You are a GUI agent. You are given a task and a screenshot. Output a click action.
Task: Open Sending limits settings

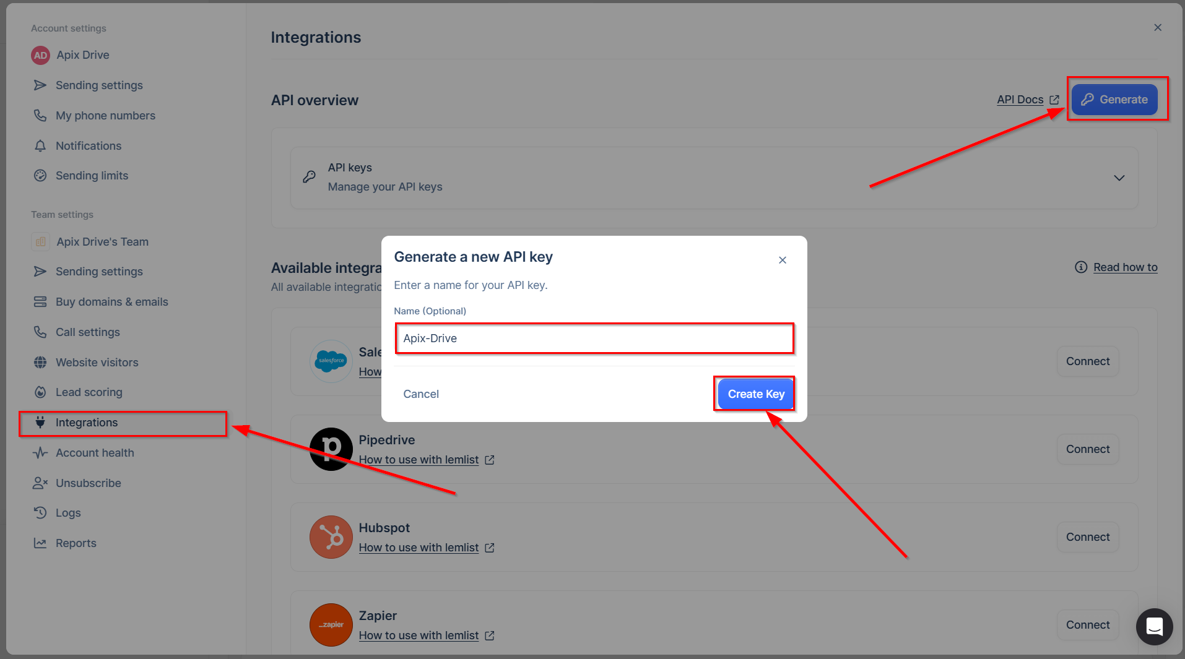point(92,175)
